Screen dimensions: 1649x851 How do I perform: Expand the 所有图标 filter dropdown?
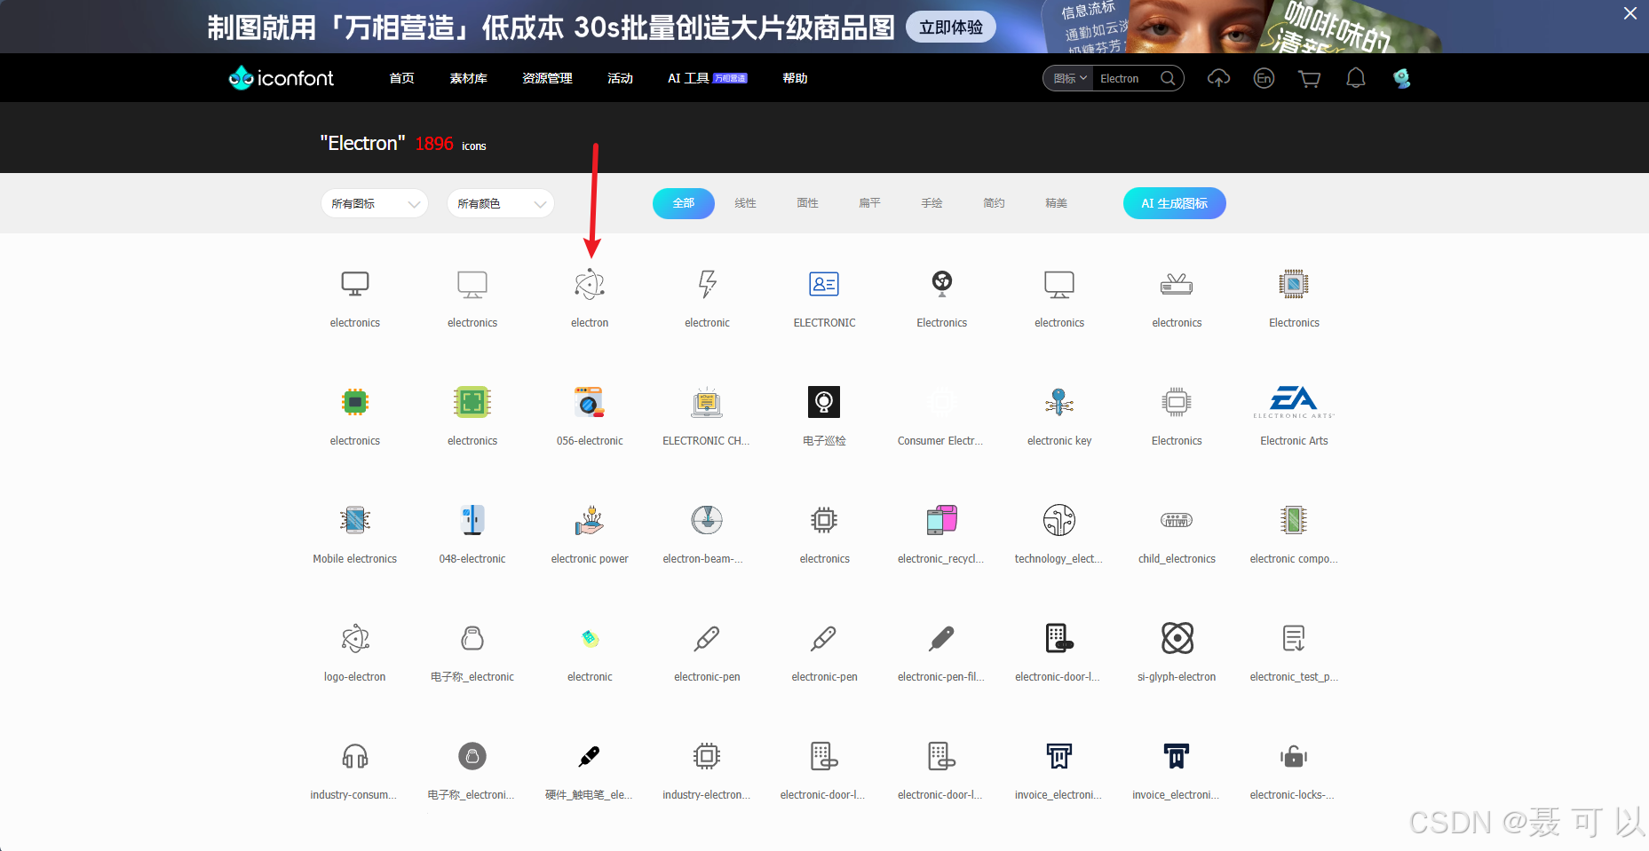tap(374, 203)
